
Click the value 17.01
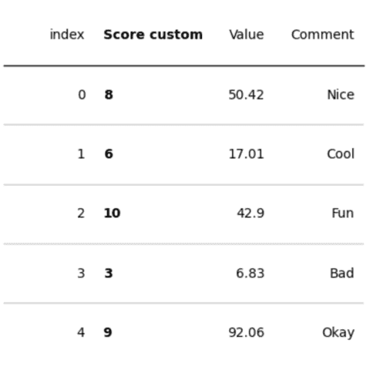[246, 154]
